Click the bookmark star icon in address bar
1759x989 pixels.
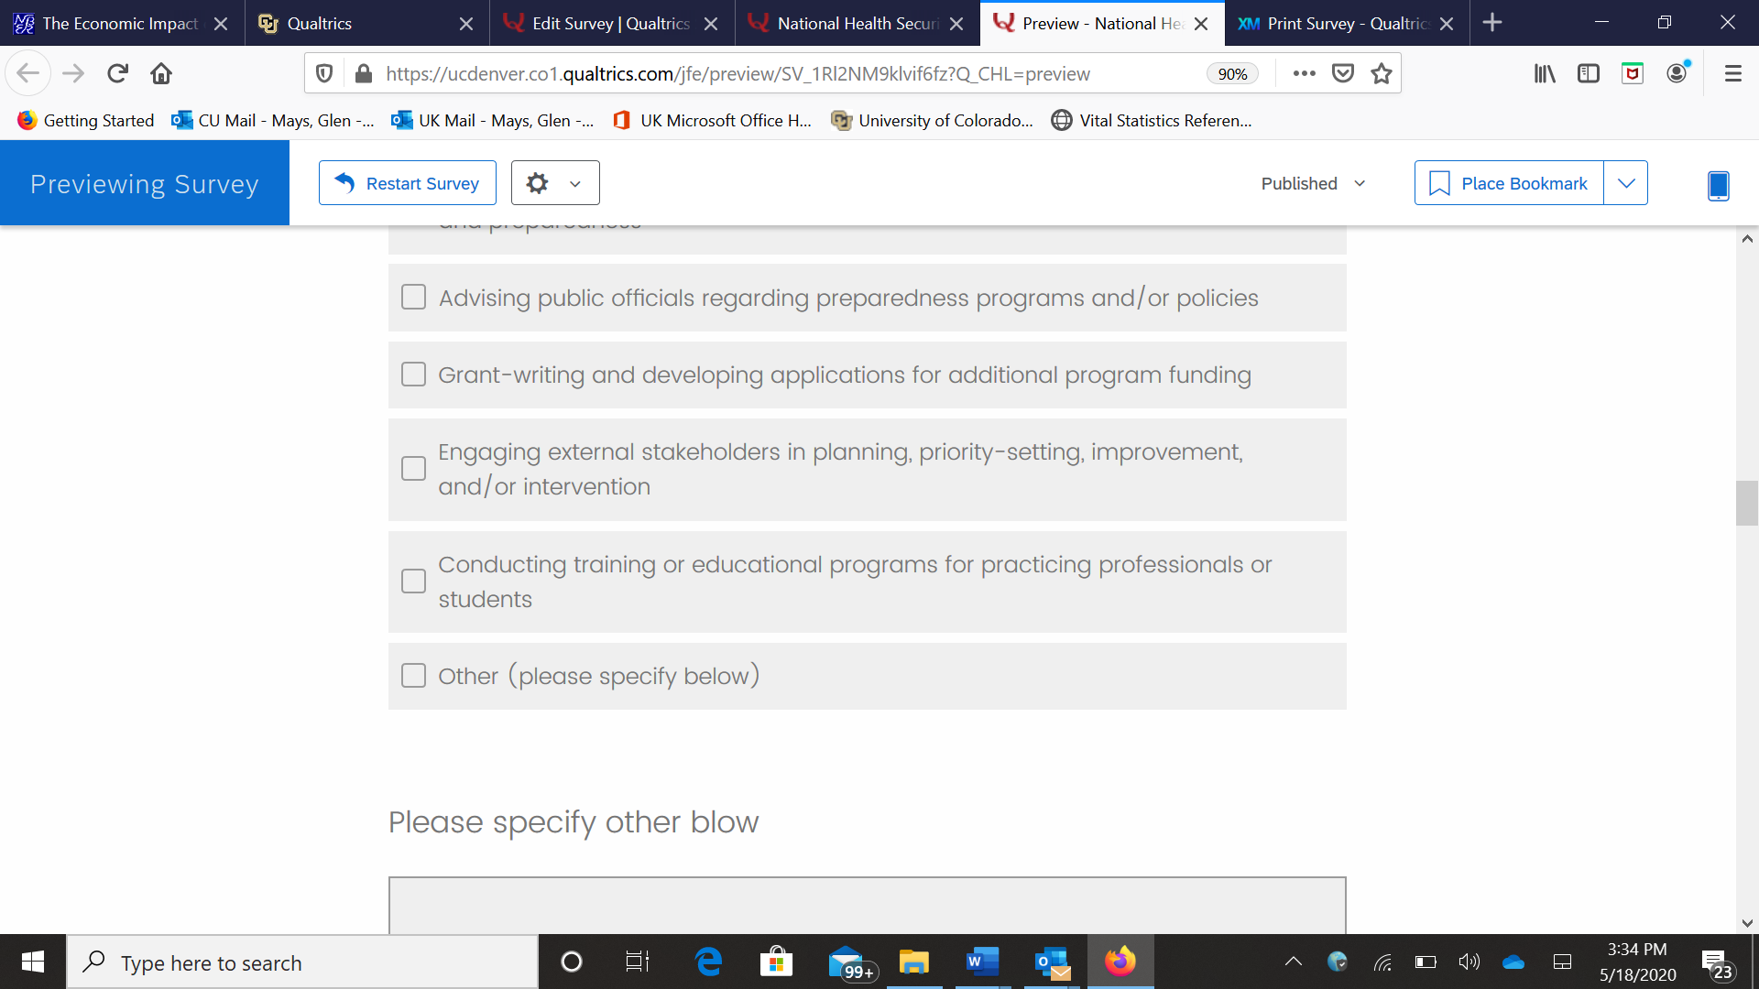pos(1382,73)
